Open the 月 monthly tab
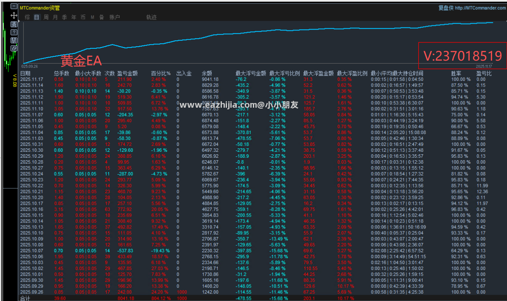 (55, 17)
